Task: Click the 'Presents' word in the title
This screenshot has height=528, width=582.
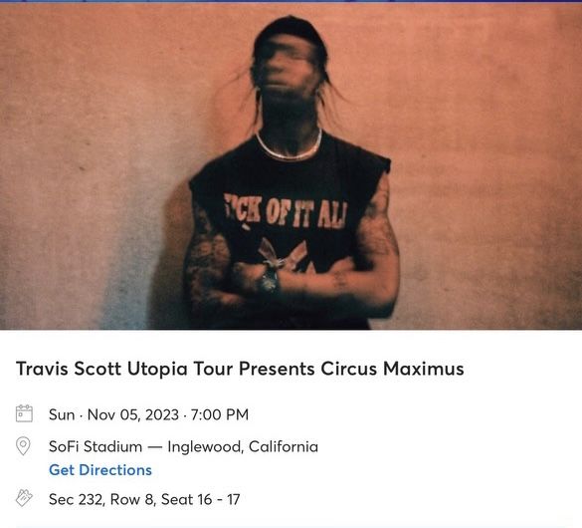Action: pos(277,369)
